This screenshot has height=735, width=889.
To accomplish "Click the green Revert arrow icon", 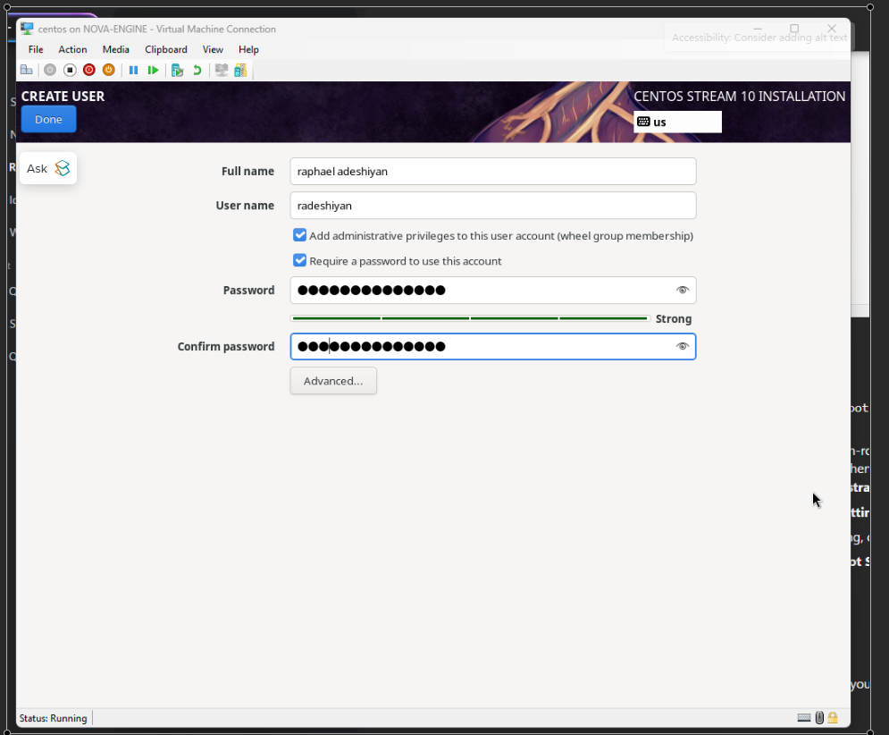I will coord(197,70).
